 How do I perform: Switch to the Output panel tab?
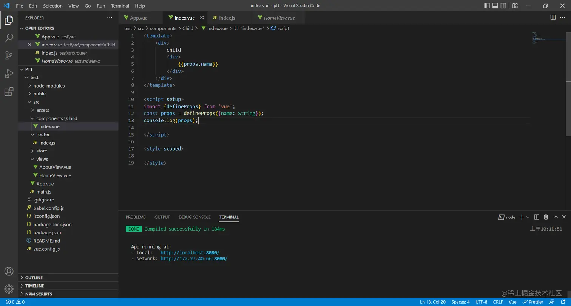pyautogui.click(x=162, y=217)
